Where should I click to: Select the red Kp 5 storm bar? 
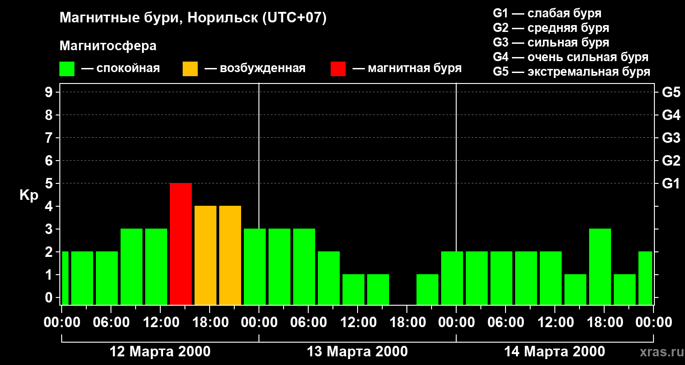tap(181, 244)
